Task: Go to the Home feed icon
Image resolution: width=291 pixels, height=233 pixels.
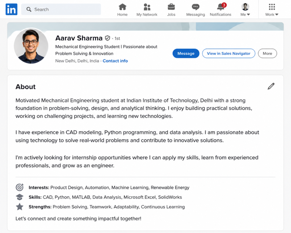Action: [122, 7]
